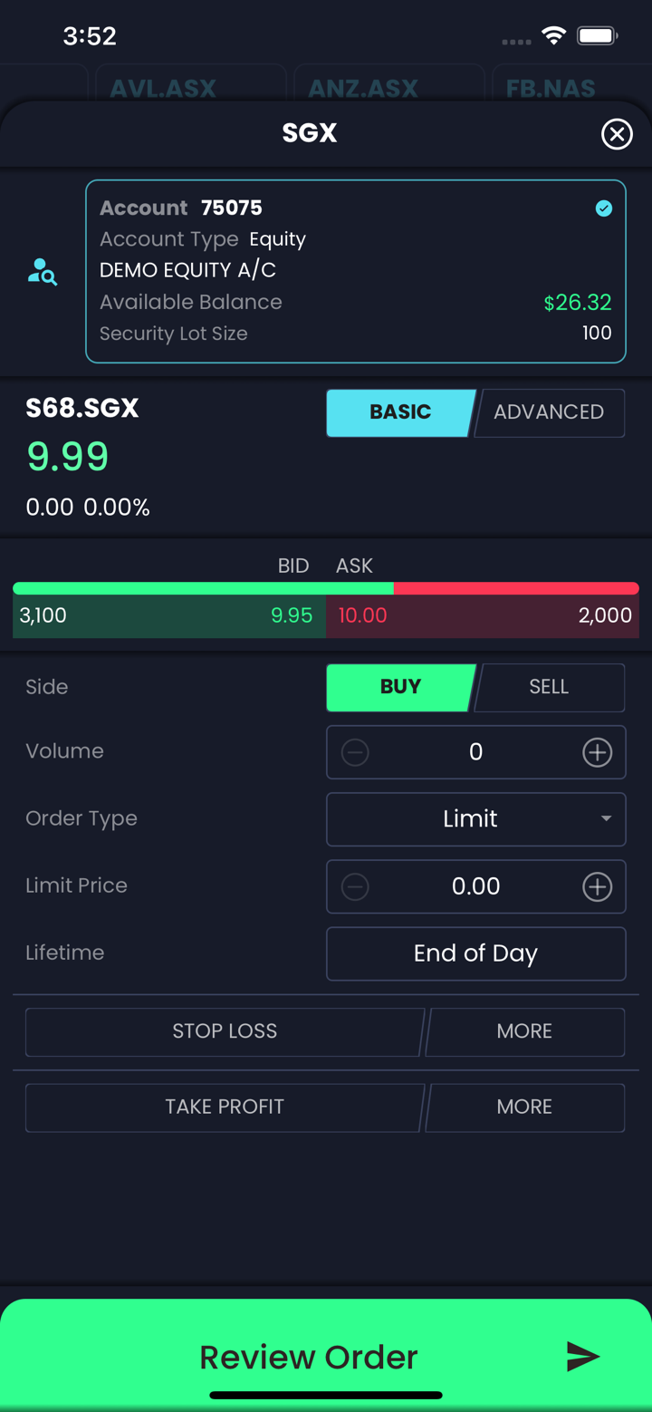
Task: Decrease the Limit Price with minus
Action: pos(355,886)
